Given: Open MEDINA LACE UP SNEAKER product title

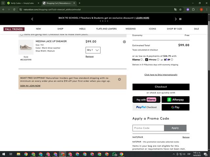Looking at the screenshot, I should (x=51, y=41).
